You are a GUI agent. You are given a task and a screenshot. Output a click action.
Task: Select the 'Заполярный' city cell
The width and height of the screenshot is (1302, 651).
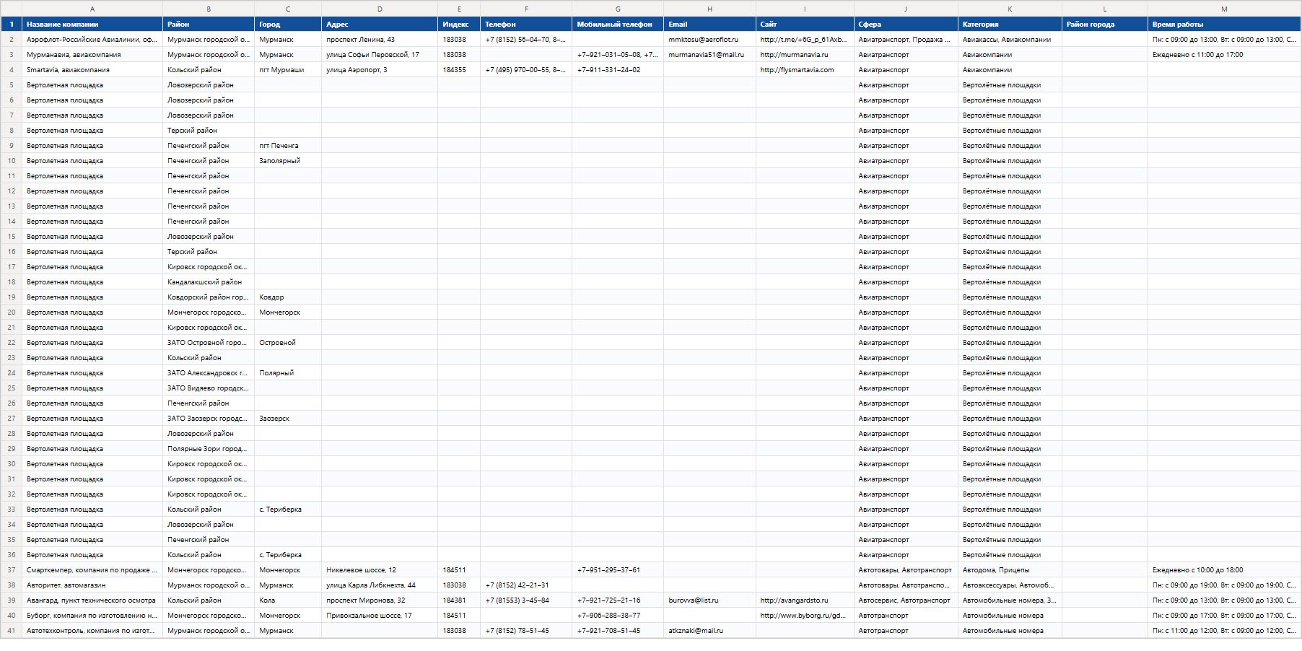(x=288, y=161)
